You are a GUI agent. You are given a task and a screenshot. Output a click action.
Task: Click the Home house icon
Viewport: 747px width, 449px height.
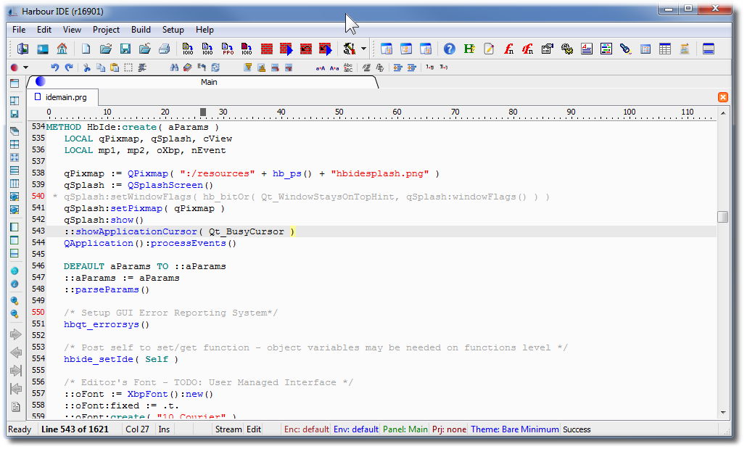tap(62, 49)
